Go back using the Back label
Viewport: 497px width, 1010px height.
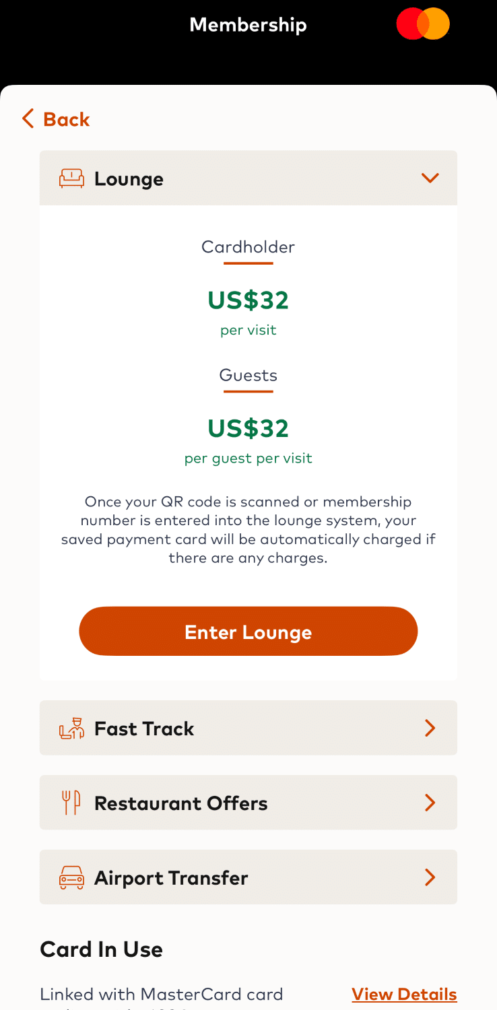(x=67, y=119)
